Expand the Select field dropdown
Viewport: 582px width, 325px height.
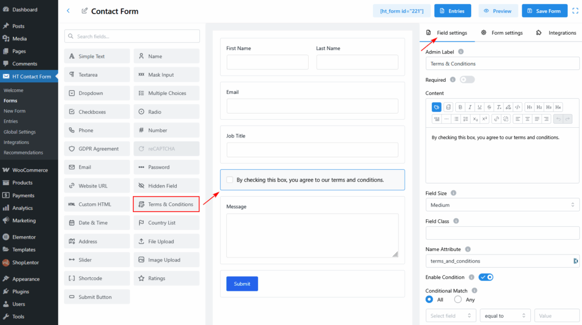[451, 316]
